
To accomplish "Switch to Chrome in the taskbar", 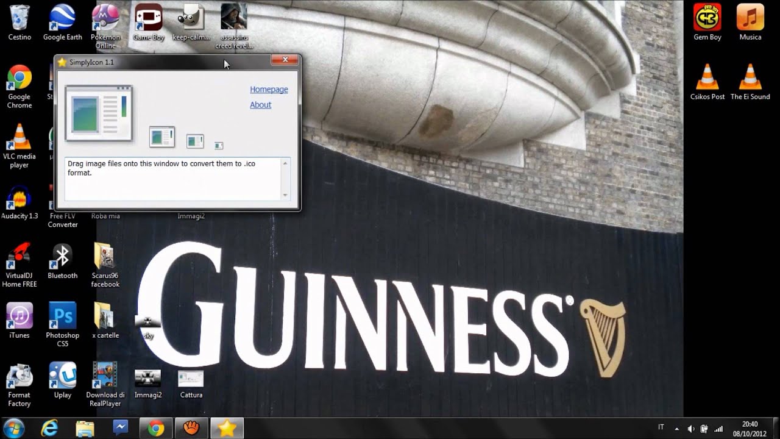I will pyautogui.click(x=156, y=429).
